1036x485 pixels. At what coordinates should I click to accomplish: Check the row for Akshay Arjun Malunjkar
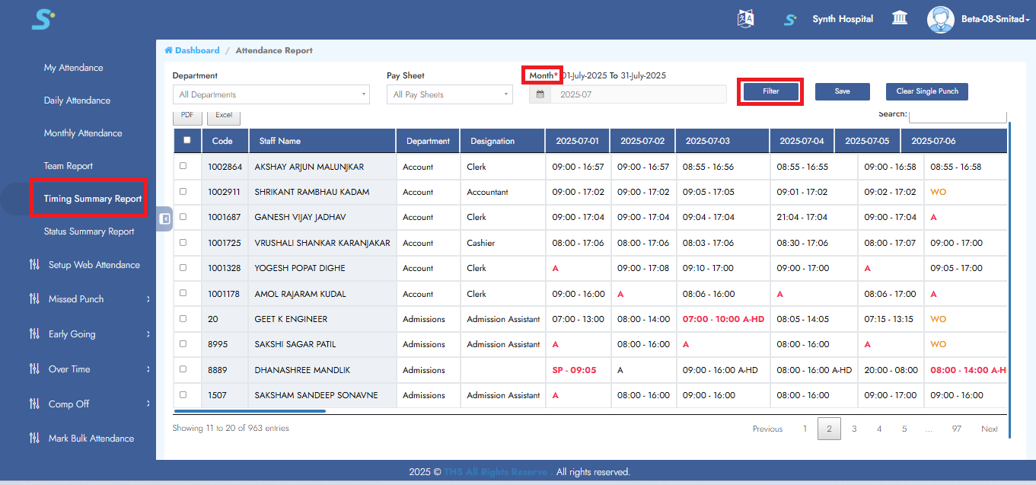click(x=183, y=166)
